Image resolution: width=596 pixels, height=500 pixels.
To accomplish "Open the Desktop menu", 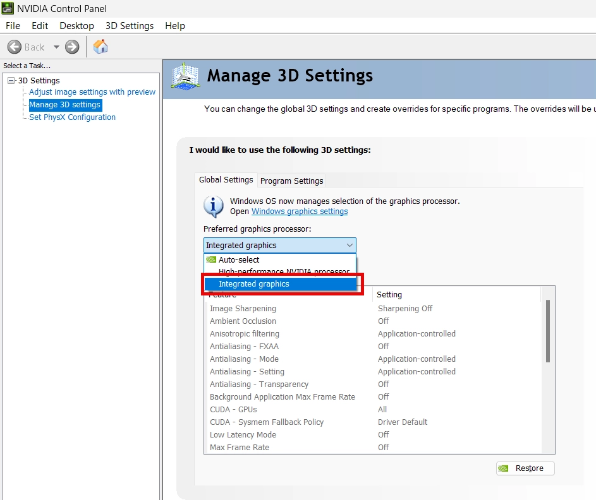I will point(76,26).
